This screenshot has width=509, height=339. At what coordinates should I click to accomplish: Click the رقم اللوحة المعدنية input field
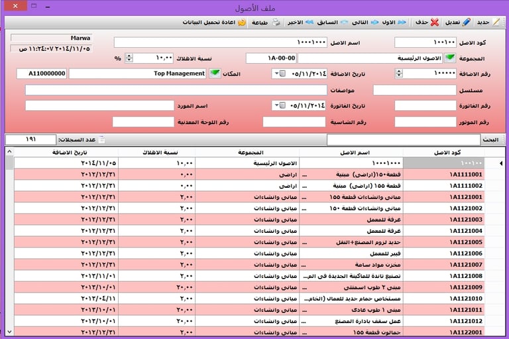pyautogui.click(x=143, y=122)
